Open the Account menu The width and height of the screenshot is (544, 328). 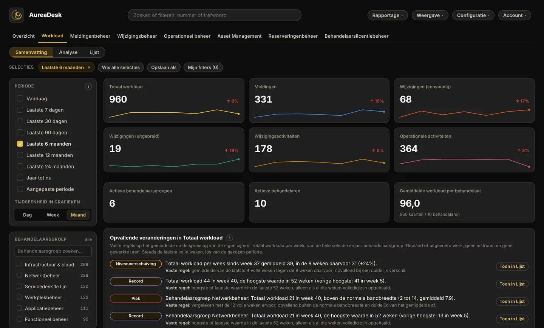pyautogui.click(x=515, y=15)
